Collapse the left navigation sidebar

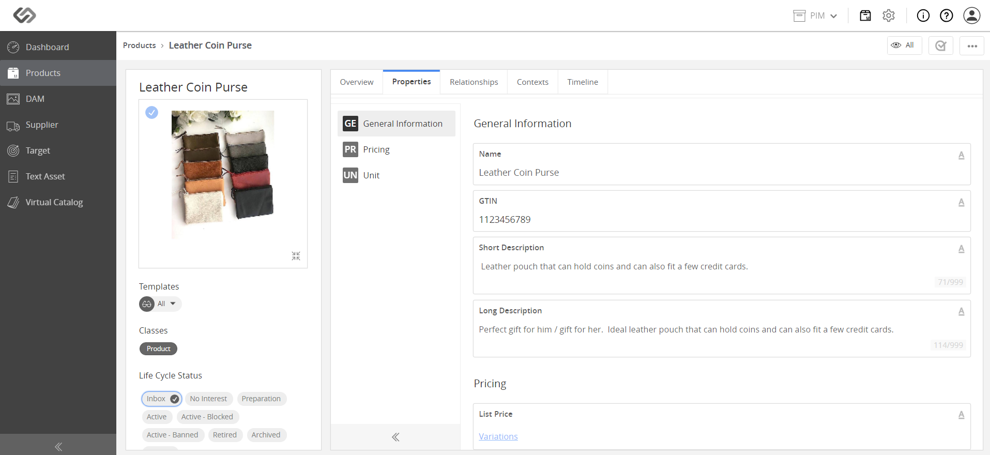[58, 446]
